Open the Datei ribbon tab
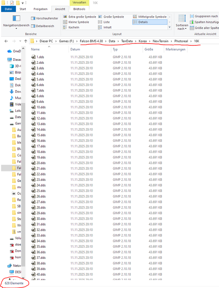Image resolution: width=219 pixels, height=288 pixels. [8, 9]
